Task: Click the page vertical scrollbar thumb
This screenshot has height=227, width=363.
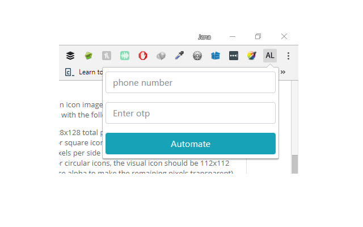Action: 295,164
